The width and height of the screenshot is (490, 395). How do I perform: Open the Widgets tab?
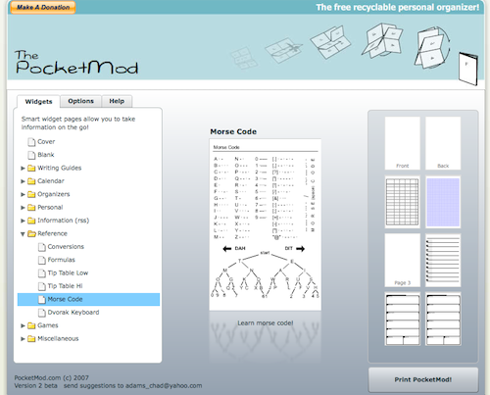[x=38, y=102]
